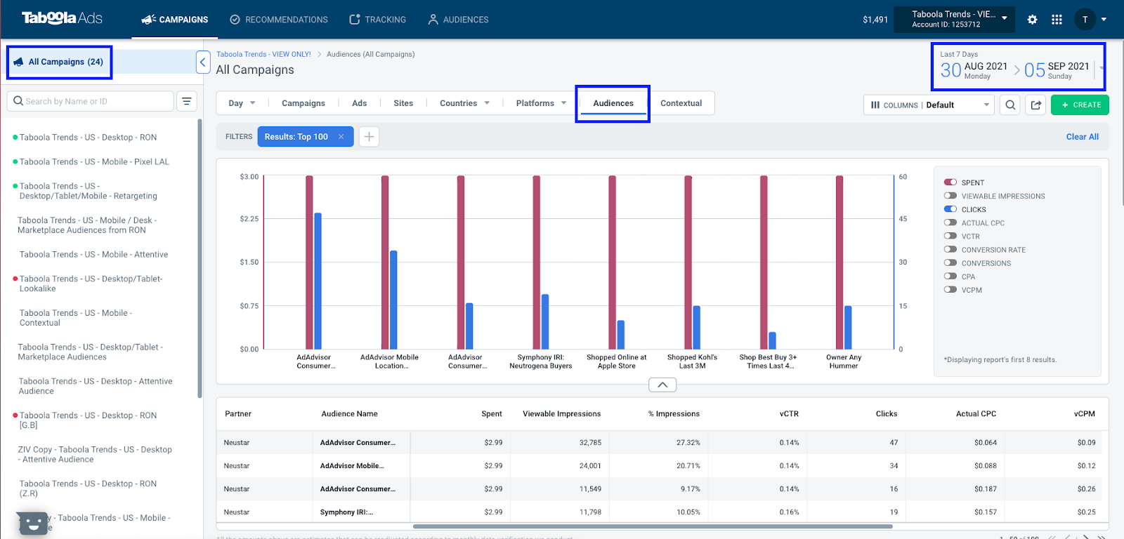Expand the Day dropdown
1124x539 pixels.
click(x=242, y=103)
